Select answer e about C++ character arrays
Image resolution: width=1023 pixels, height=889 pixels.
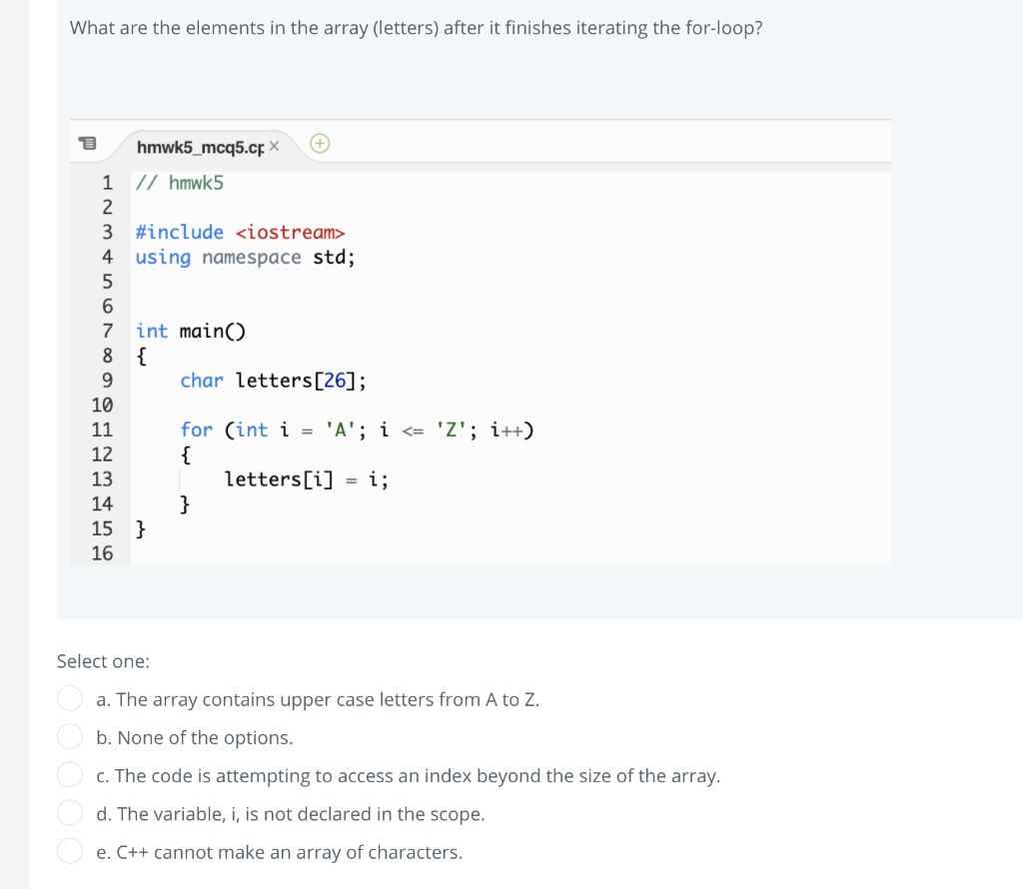click(x=70, y=850)
